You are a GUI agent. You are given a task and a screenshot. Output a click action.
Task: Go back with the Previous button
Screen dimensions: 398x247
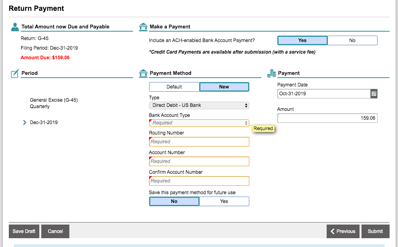(343, 231)
